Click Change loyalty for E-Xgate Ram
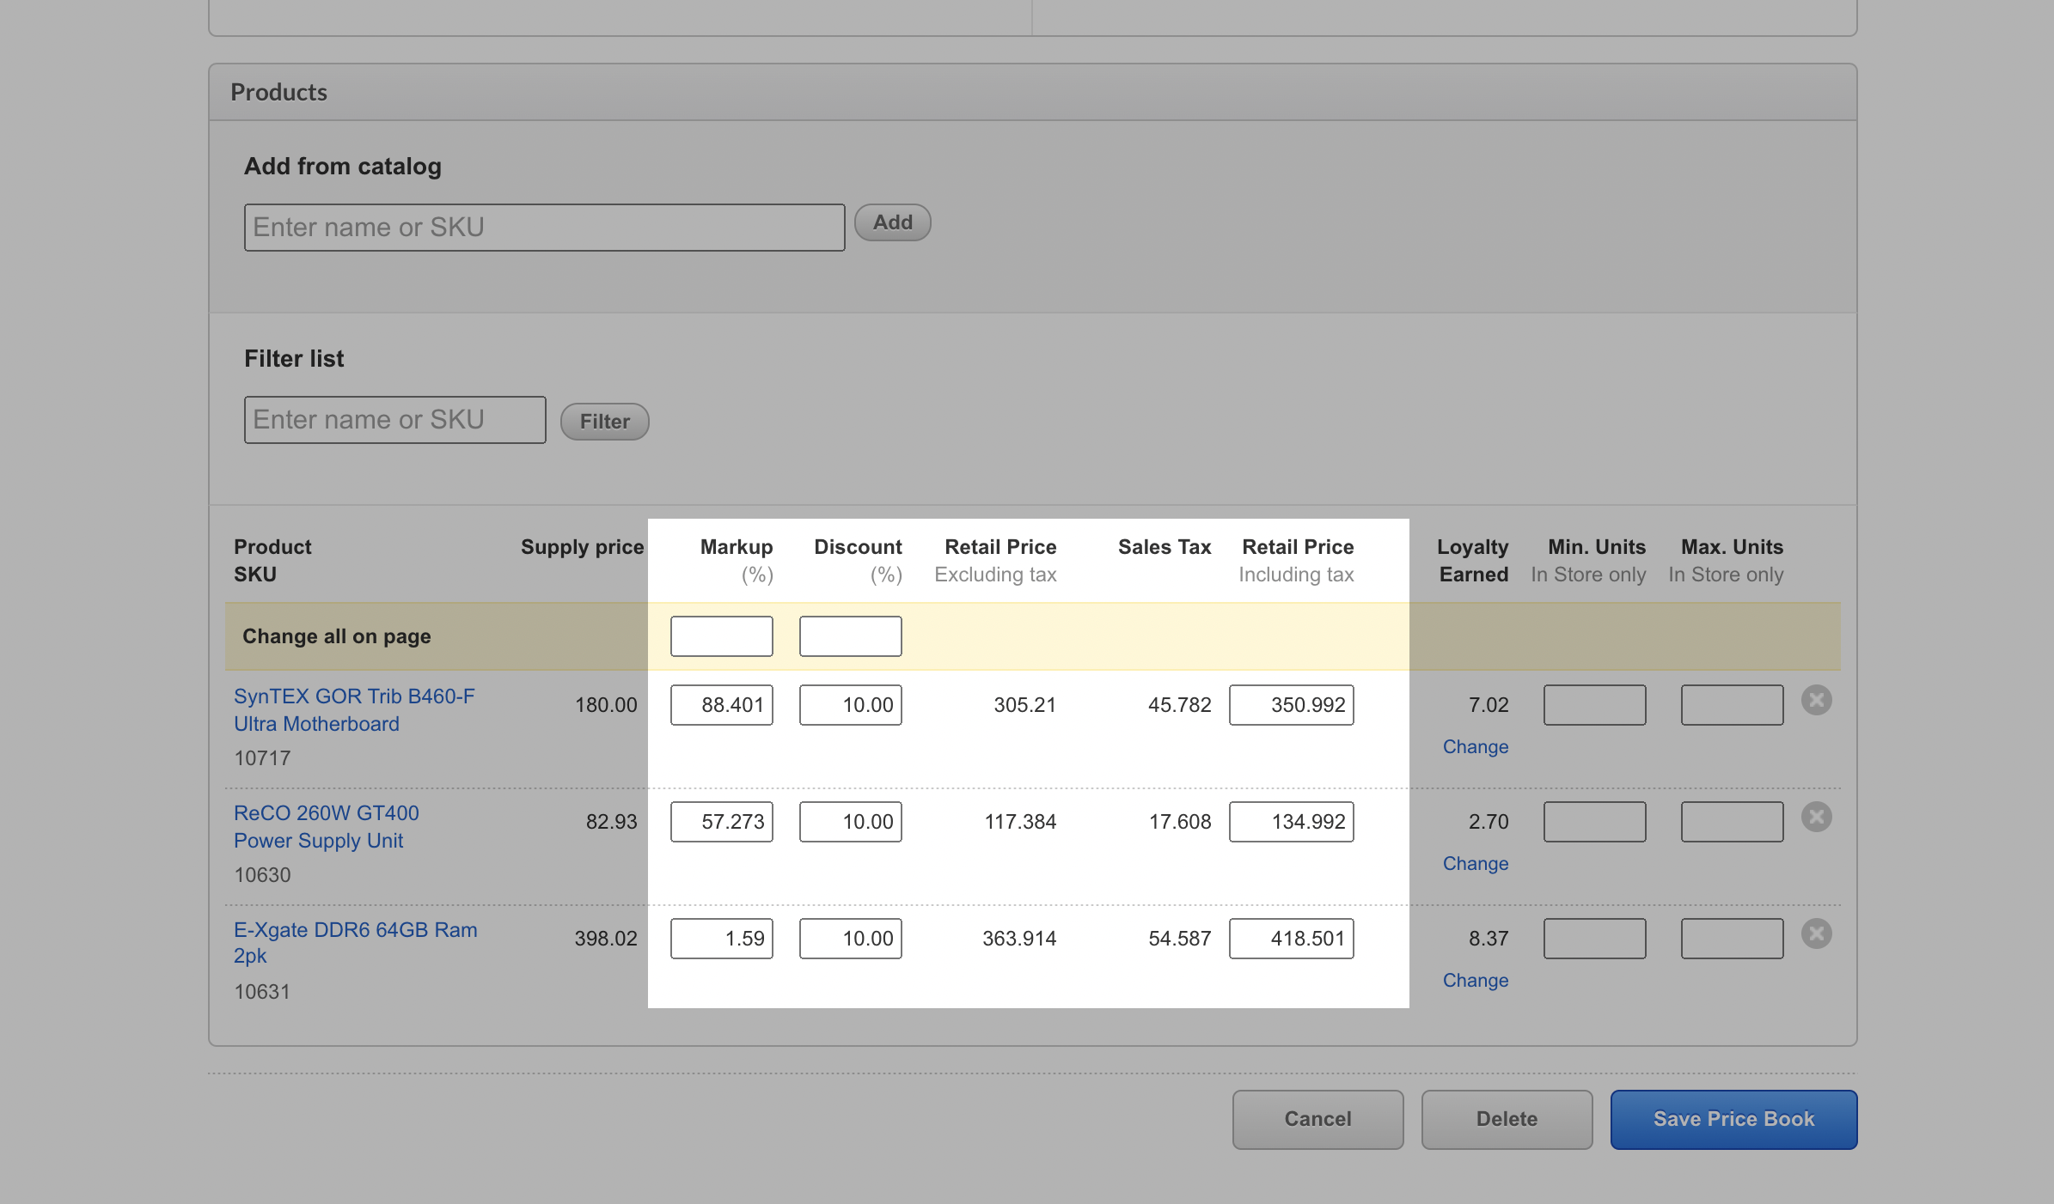The height and width of the screenshot is (1204, 2054). 1475,981
